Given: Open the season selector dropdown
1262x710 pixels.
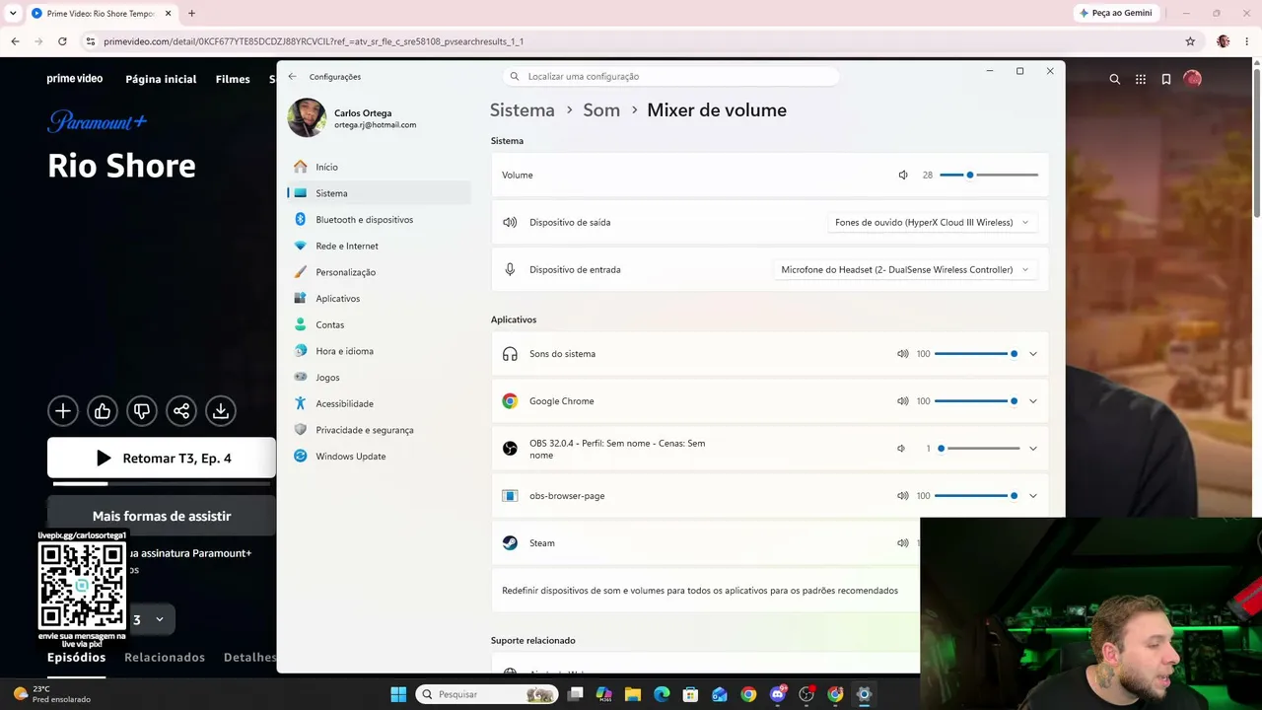Looking at the screenshot, I should 151,619.
